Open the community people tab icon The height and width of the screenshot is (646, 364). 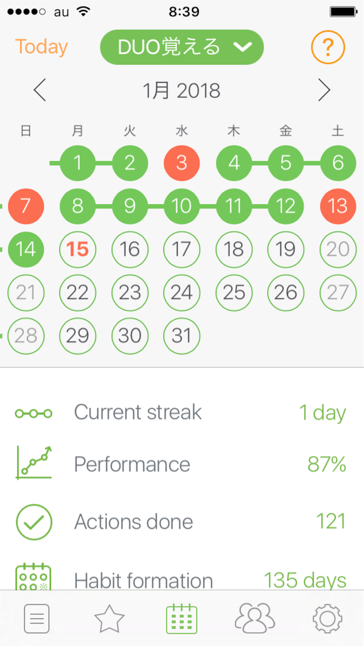click(x=255, y=617)
